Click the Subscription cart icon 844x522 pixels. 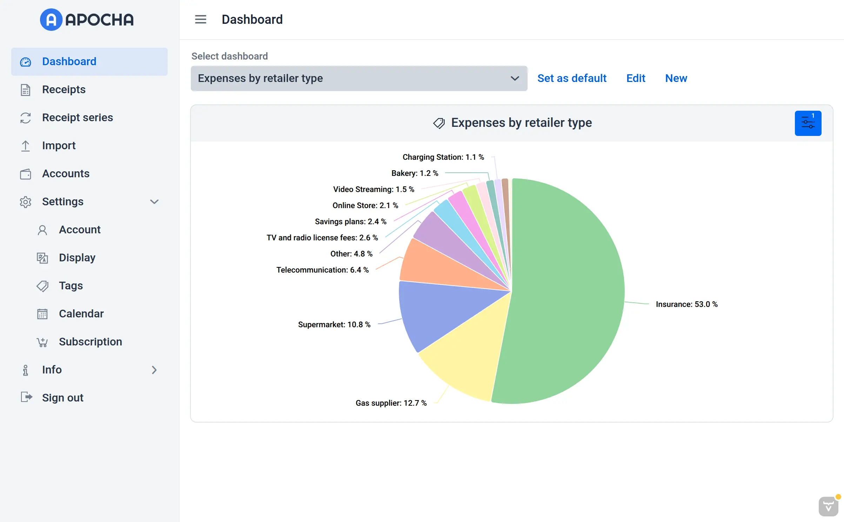coord(42,342)
